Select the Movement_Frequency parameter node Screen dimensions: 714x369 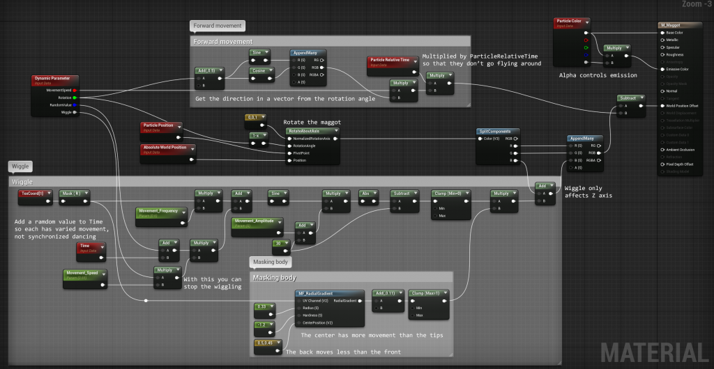(x=162, y=217)
